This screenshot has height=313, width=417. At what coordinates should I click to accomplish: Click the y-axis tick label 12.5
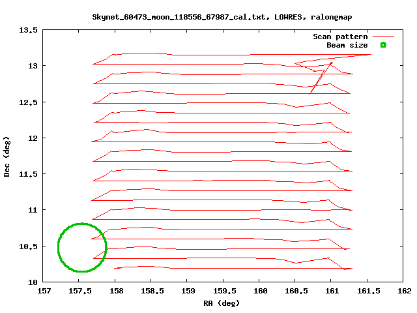tap(28, 102)
